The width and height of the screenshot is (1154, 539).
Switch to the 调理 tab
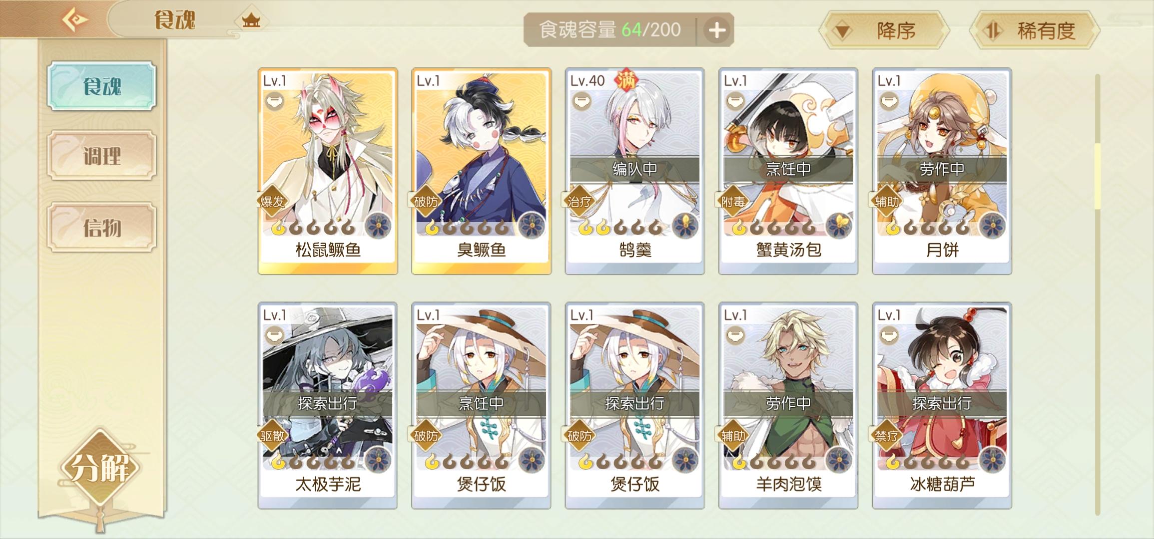(102, 156)
